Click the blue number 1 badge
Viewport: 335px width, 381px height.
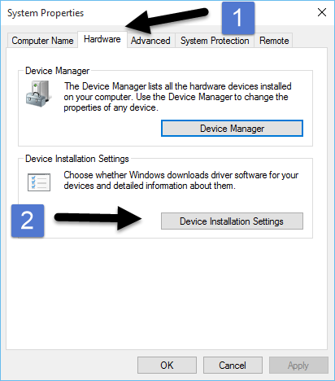pyautogui.click(x=238, y=18)
